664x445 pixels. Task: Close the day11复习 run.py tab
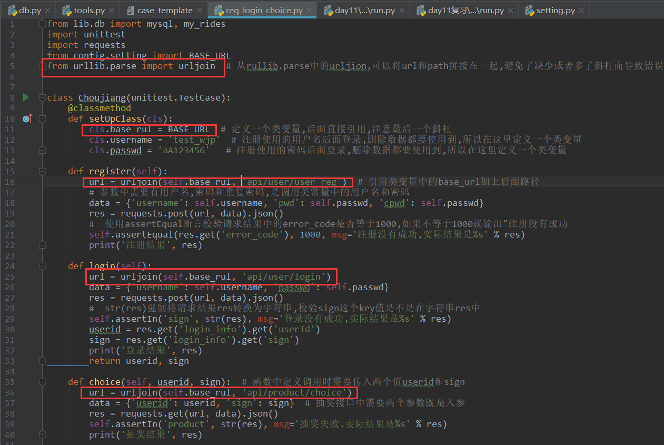coord(511,11)
